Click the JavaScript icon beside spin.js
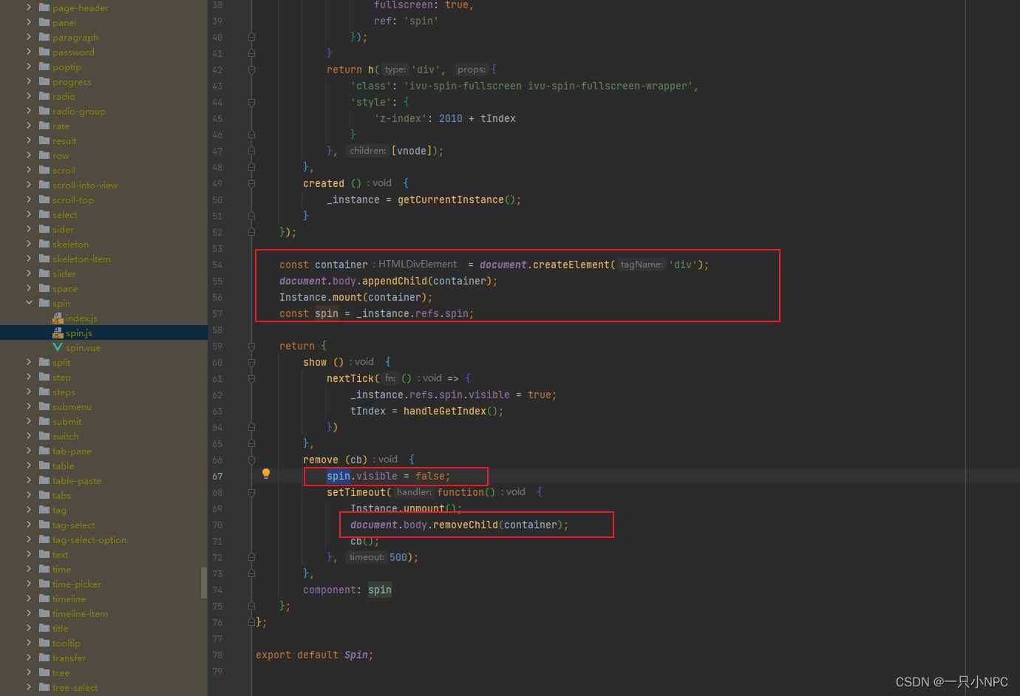The image size is (1020, 696). point(59,332)
